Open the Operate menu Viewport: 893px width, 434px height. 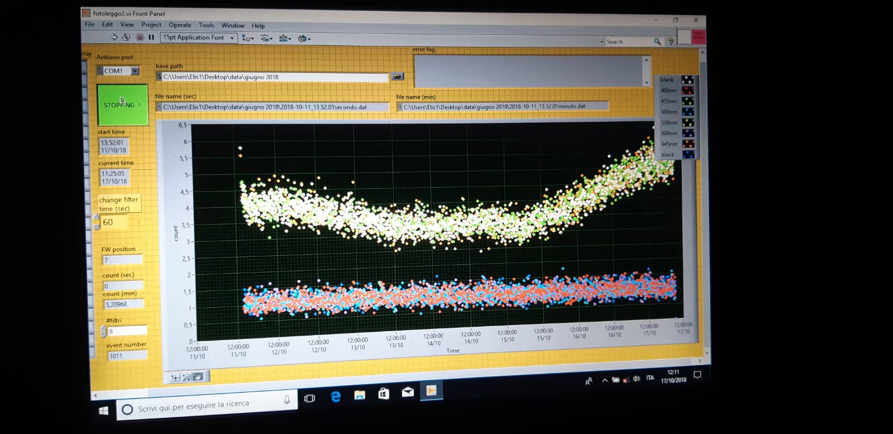180,25
